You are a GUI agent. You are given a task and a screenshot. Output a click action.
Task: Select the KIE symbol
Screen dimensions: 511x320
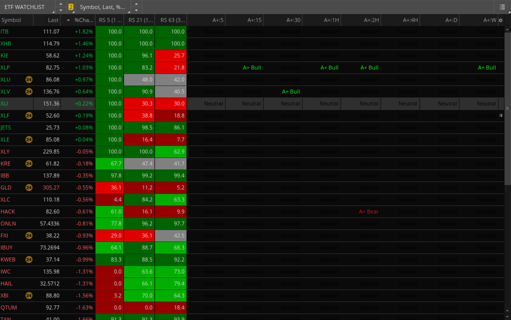tap(4, 55)
